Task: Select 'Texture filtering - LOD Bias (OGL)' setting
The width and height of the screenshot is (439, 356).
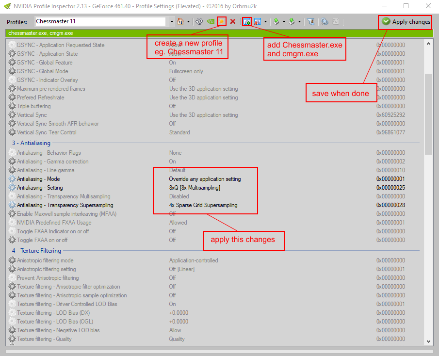Action: point(55,322)
